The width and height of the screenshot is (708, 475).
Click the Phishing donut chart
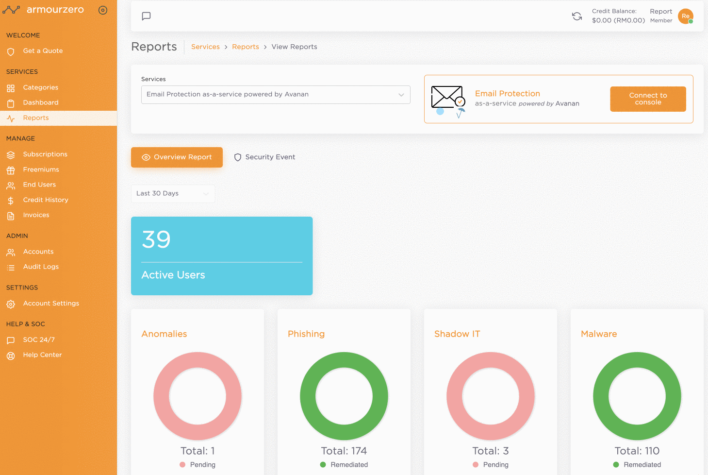344,396
